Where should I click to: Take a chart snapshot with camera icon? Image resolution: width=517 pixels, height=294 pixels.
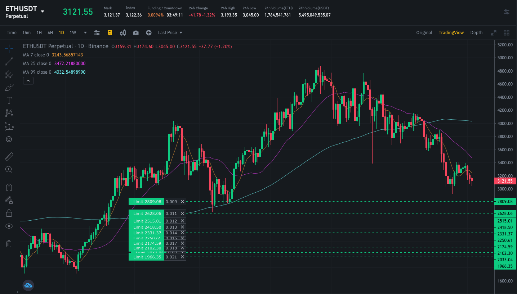click(135, 33)
